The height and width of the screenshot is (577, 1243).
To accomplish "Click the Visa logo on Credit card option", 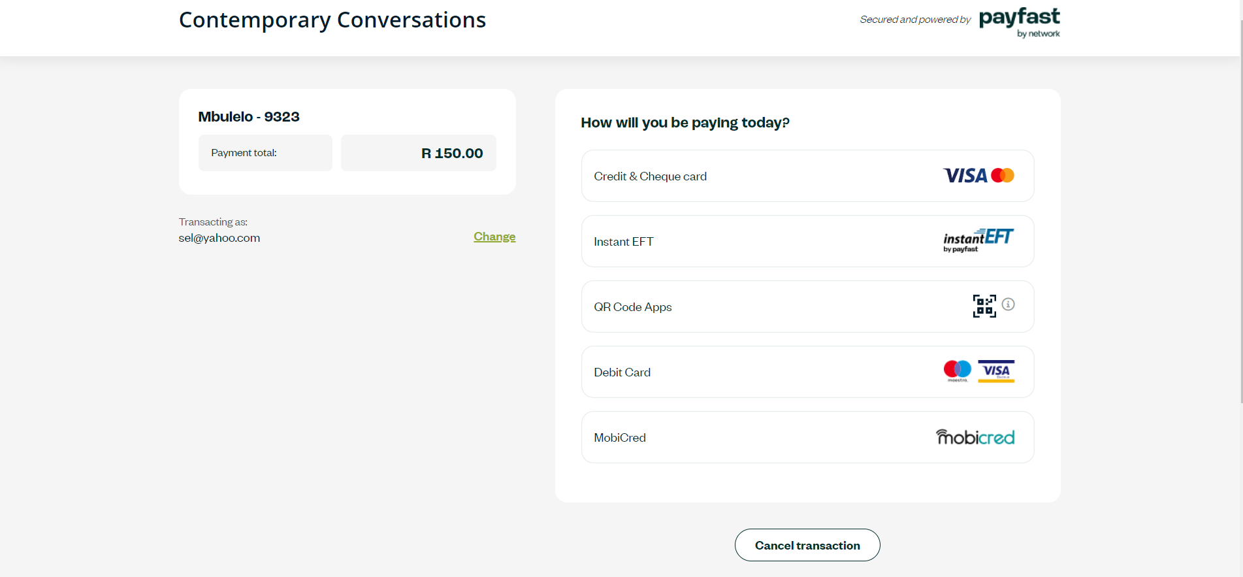I will click(x=965, y=176).
